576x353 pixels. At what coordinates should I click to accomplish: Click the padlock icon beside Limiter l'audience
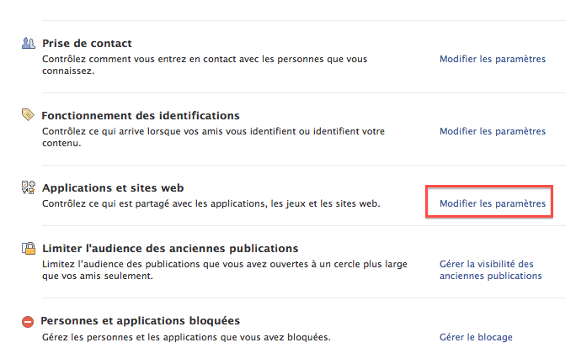click(28, 249)
